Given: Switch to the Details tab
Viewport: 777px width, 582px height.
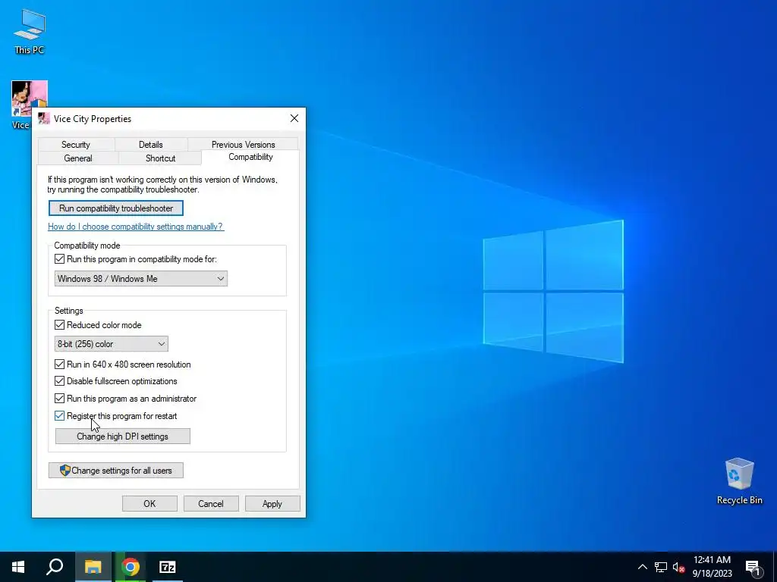Looking at the screenshot, I should [151, 145].
